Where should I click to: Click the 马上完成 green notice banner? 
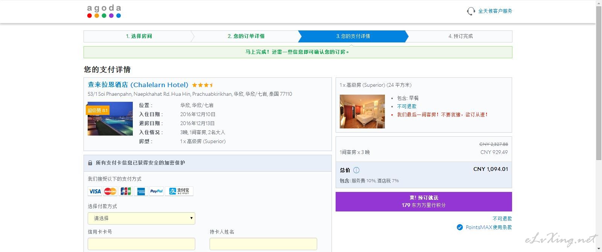click(x=298, y=52)
